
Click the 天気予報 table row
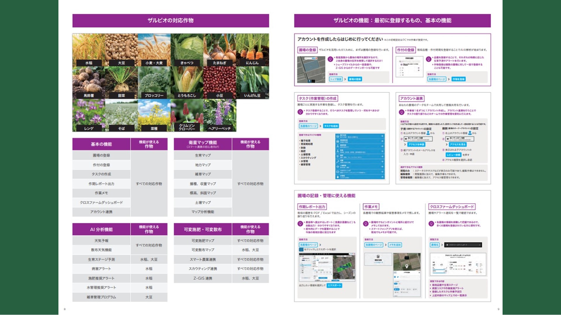101,241
